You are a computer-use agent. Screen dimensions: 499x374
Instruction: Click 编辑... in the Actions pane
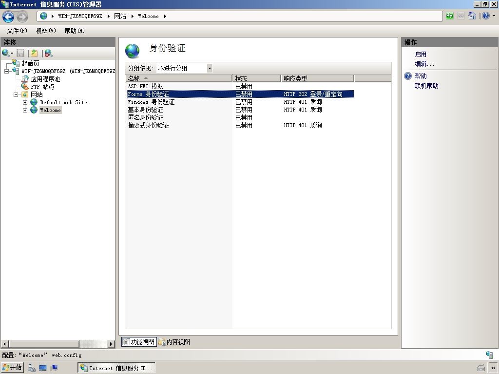tap(424, 64)
